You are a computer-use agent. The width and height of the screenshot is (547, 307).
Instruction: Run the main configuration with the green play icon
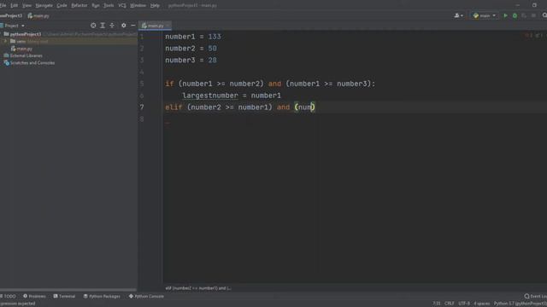(x=505, y=15)
